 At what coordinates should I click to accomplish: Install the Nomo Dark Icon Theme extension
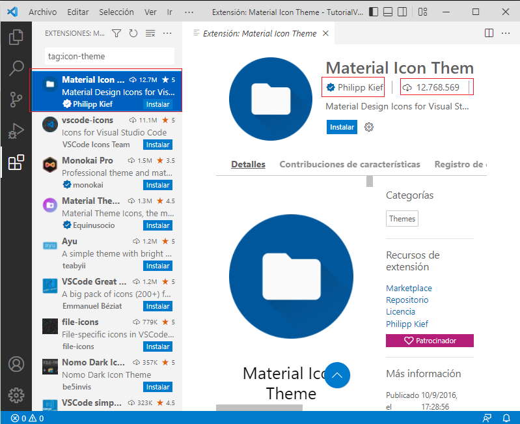158,387
